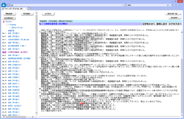Open the member link in row No.13

coord(14,71)
